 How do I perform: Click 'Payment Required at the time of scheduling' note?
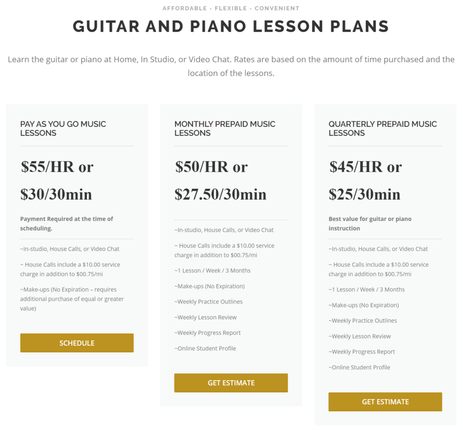coord(66,224)
